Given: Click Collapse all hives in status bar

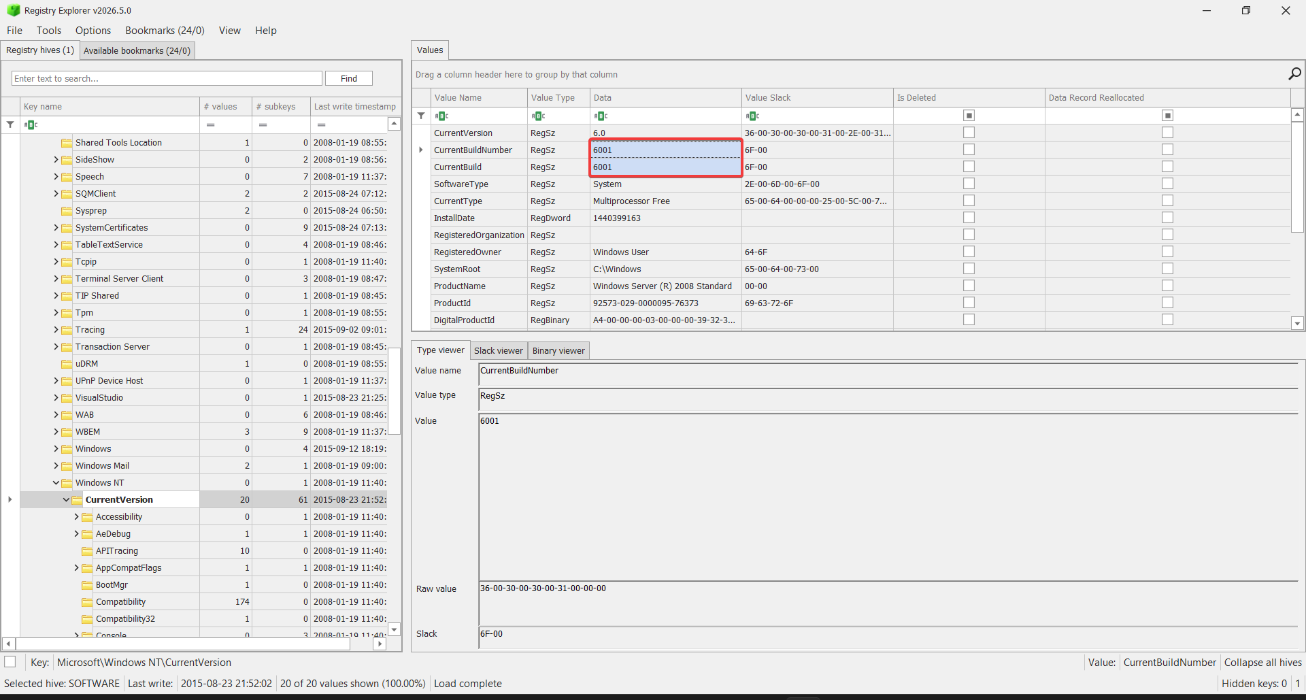Looking at the screenshot, I should click(1263, 663).
